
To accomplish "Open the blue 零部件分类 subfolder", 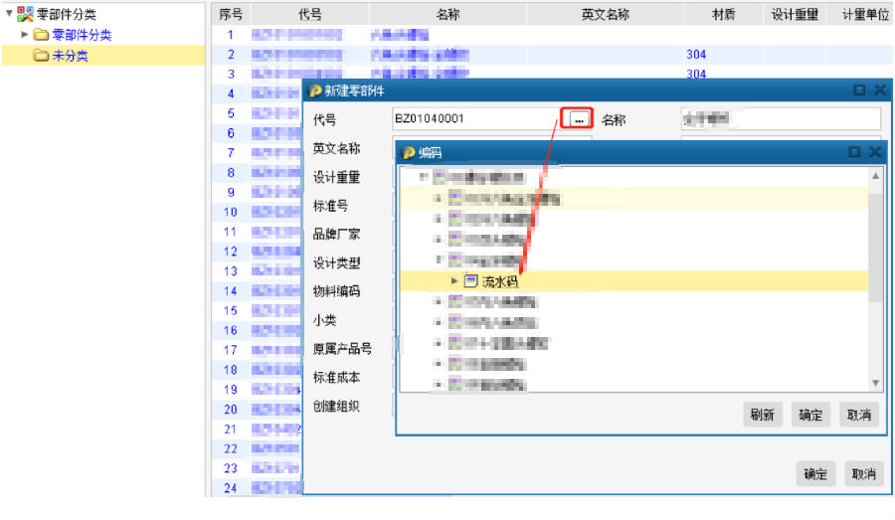I will tap(82, 35).
